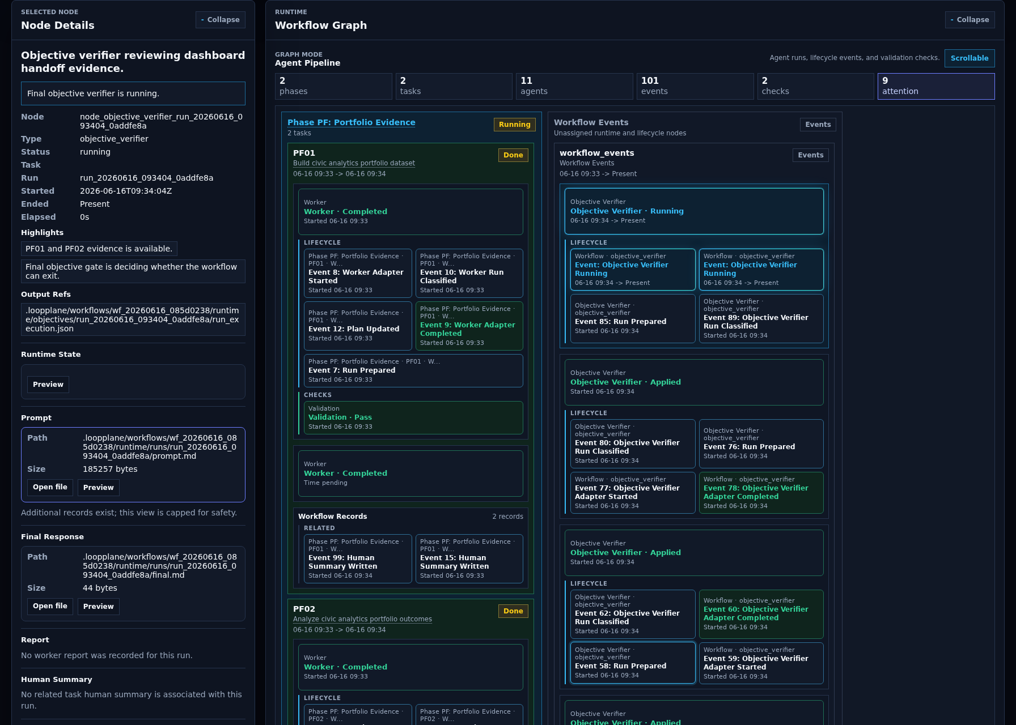Preview the prompt.md file
Viewport: 1016px width, 725px height.
click(x=98, y=488)
